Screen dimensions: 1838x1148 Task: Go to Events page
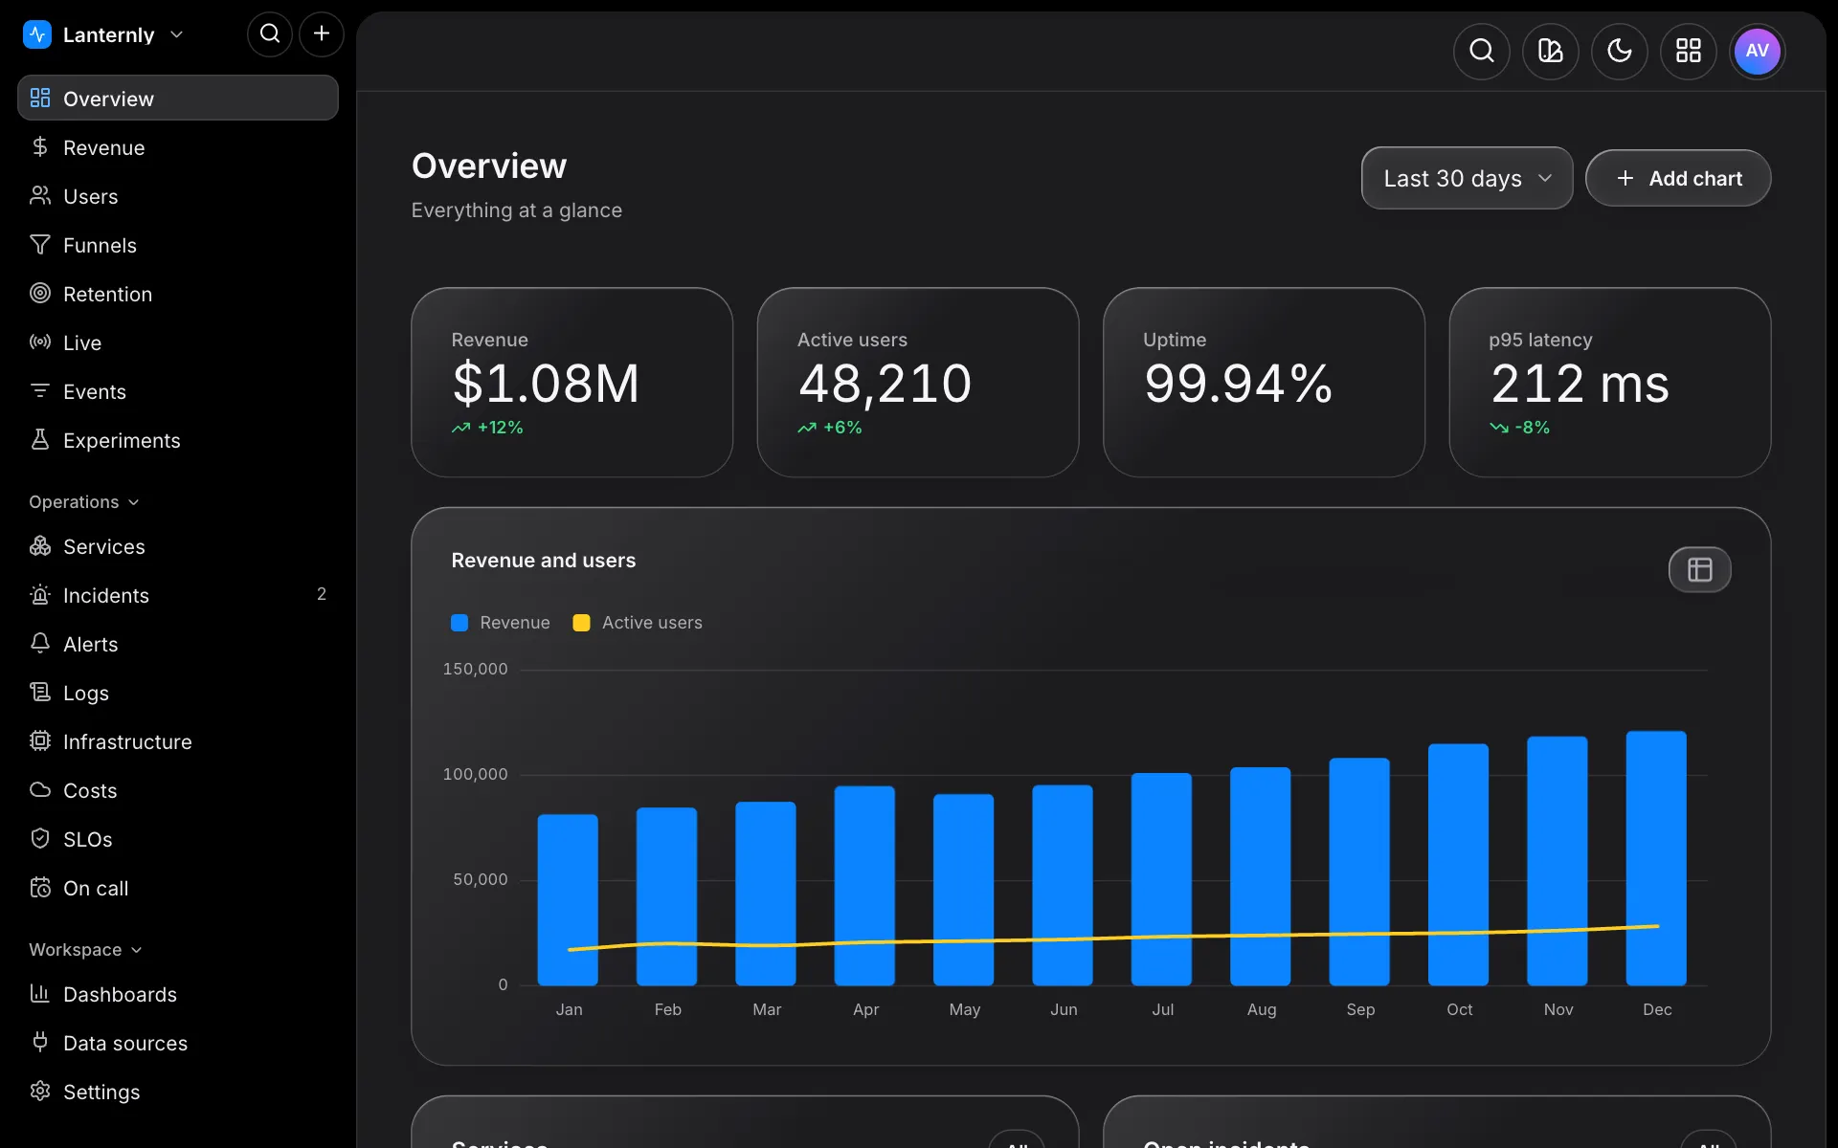coord(178,390)
